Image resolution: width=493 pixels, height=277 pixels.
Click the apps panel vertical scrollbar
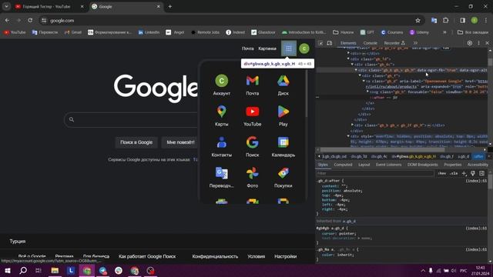307,94
